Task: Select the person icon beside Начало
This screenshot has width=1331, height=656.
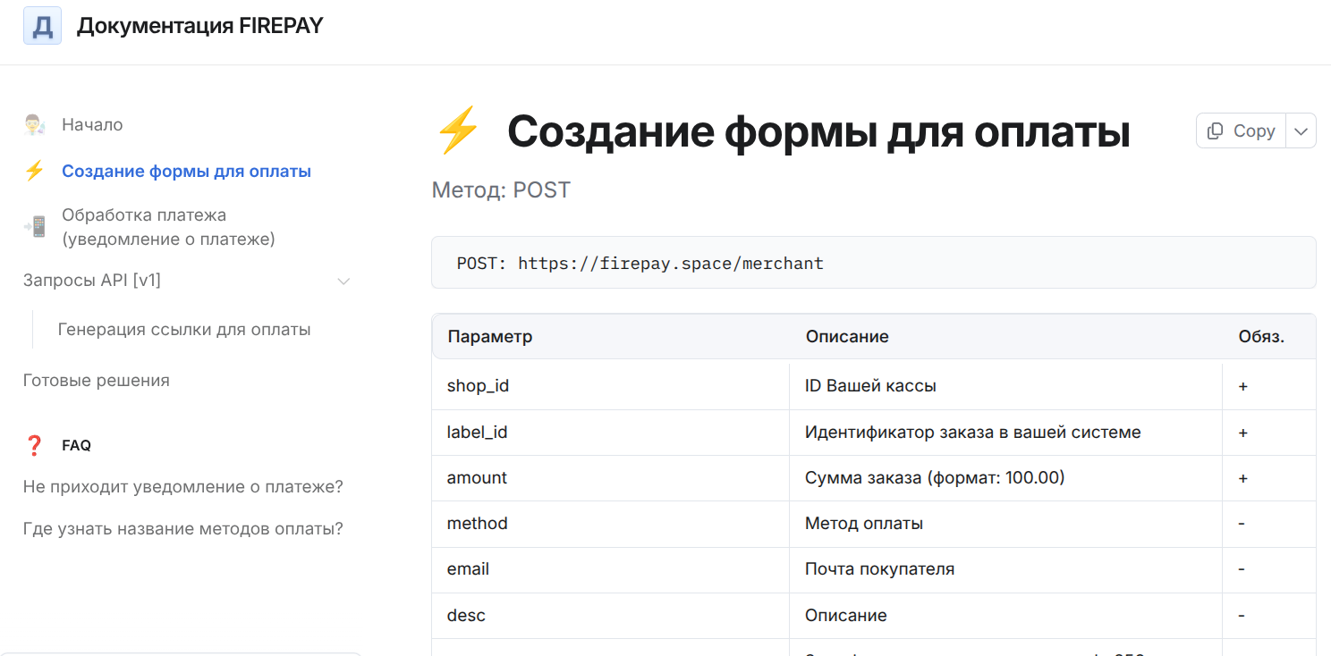Action: [x=34, y=124]
